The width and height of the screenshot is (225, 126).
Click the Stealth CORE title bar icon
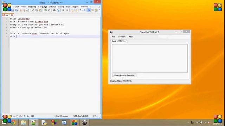(111, 32)
